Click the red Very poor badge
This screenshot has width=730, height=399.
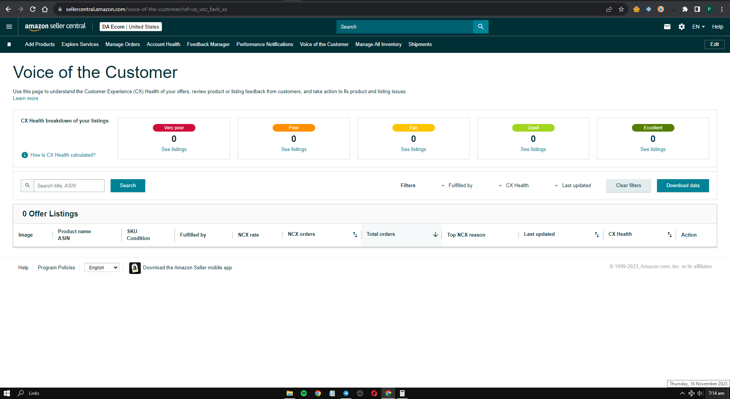174,128
